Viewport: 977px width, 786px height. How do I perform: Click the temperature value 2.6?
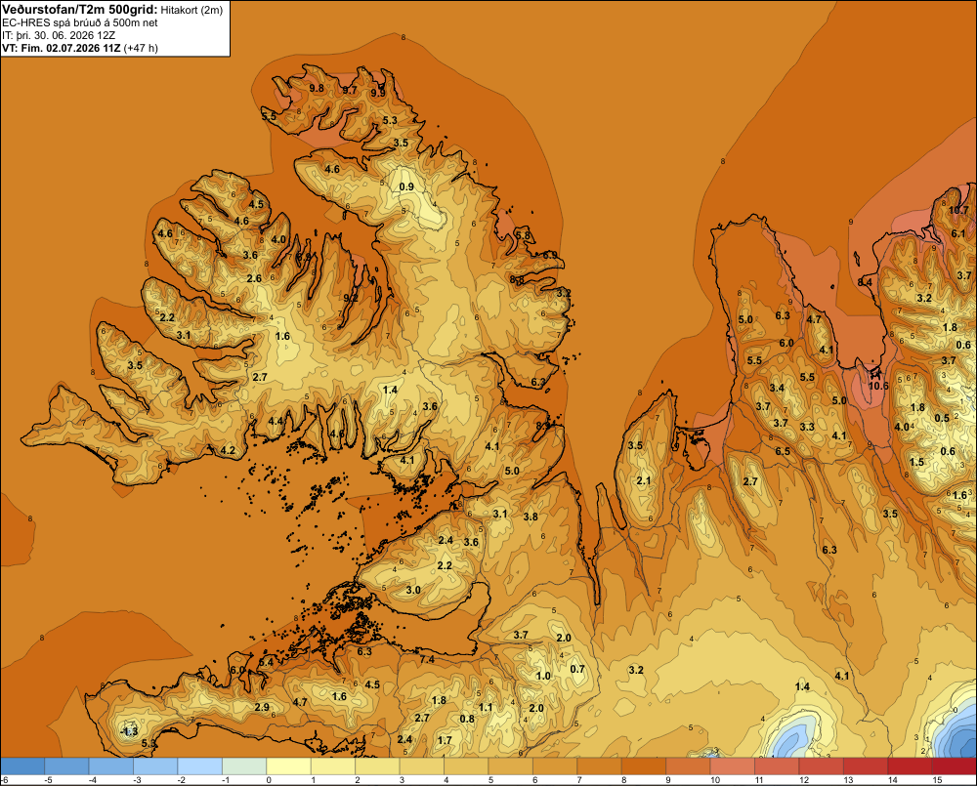(254, 278)
